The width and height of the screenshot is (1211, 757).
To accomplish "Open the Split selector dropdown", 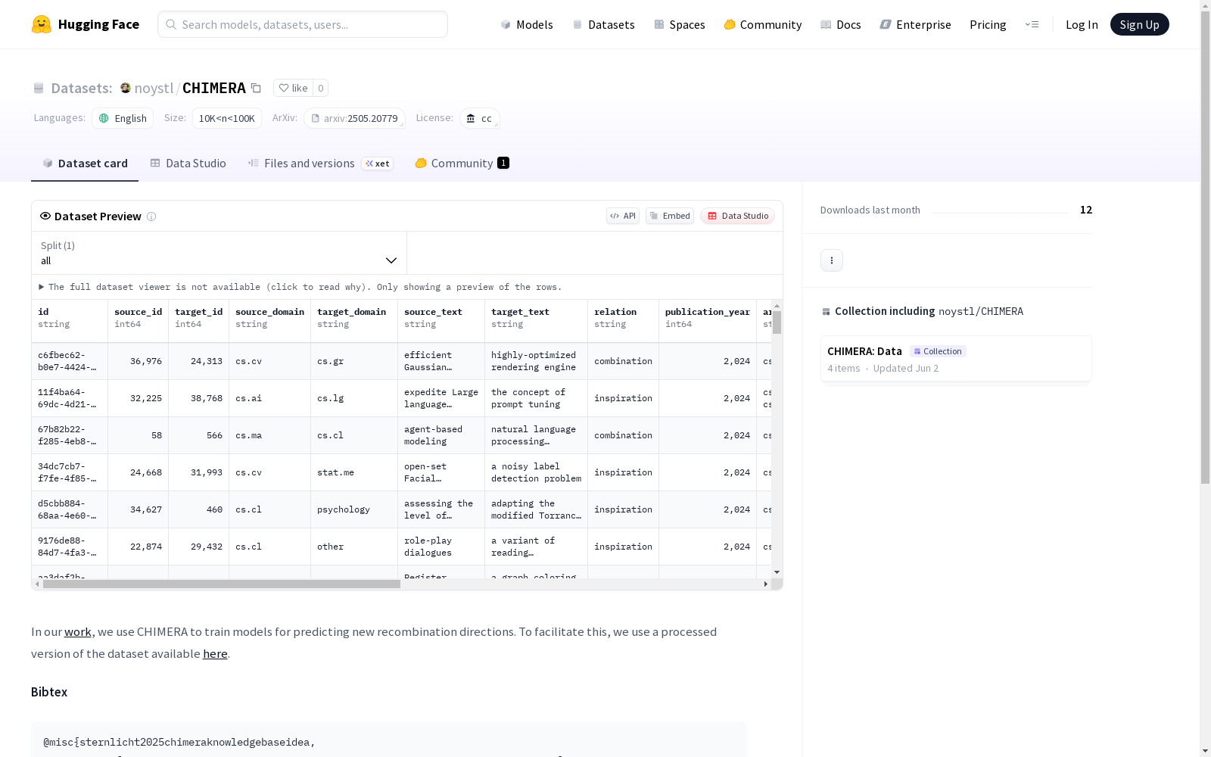I will [219, 253].
